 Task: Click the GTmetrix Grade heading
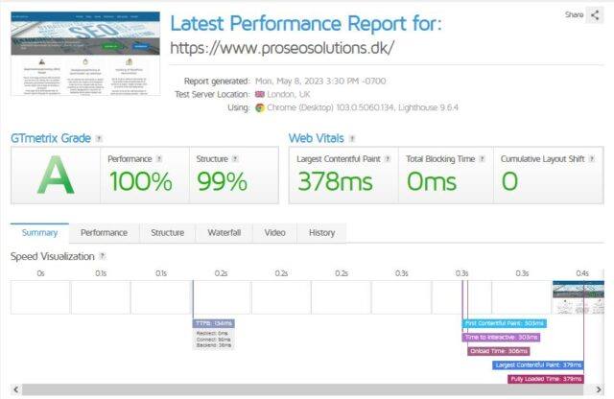point(51,138)
